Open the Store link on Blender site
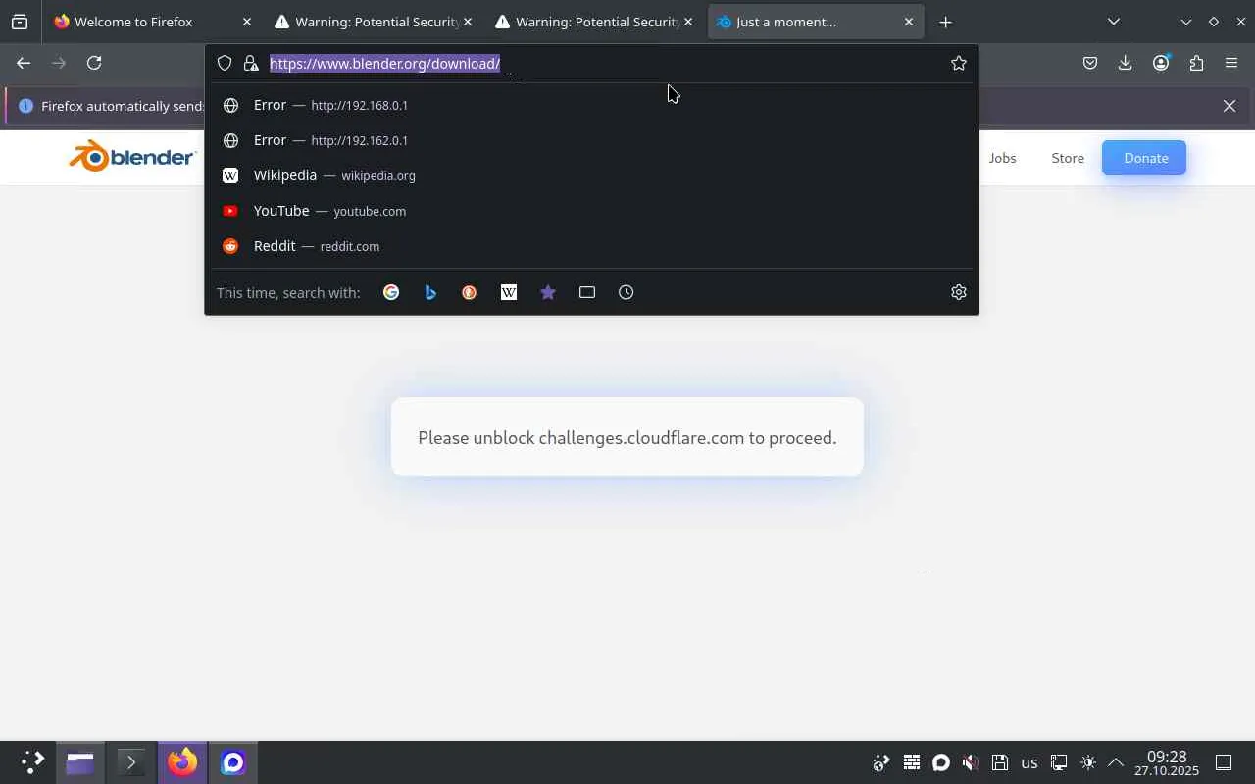Viewport: 1255px width, 784px height. pyautogui.click(x=1068, y=158)
